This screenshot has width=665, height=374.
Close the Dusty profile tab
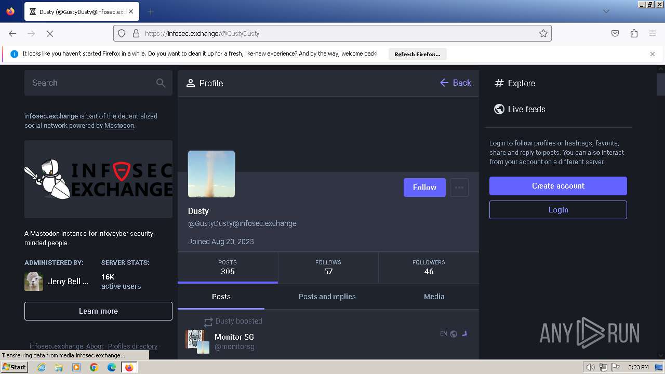pyautogui.click(x=131, y=11)
